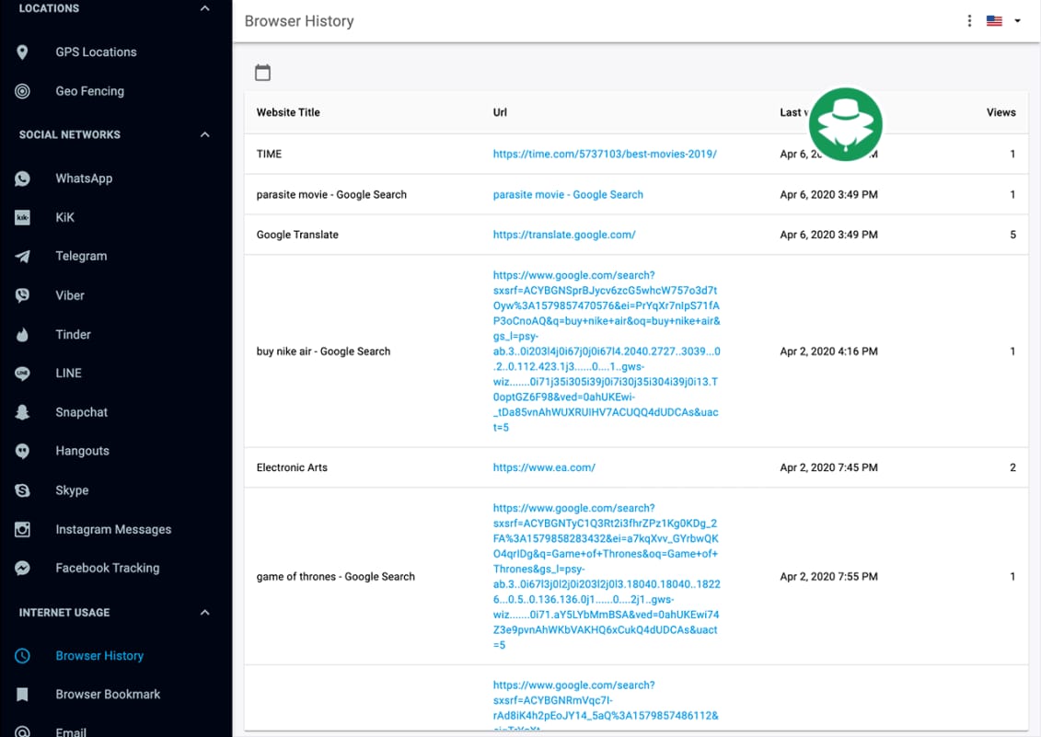1041x737 pixels.
Task: Open the language selector with the US flag
Action: click(x=994, y=19)
